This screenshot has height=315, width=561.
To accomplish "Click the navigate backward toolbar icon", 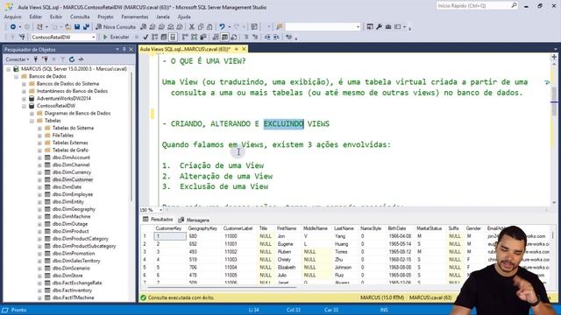I will (x=13, y=27).
